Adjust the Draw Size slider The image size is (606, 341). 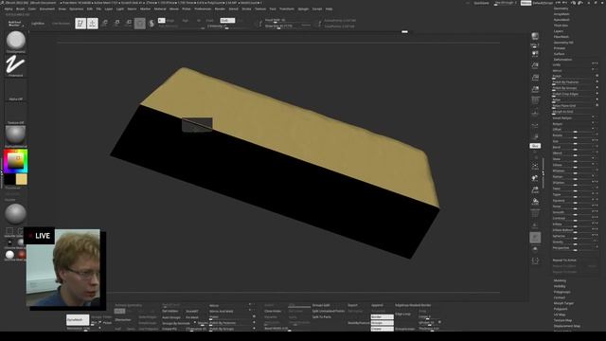[x=288, y=26]
